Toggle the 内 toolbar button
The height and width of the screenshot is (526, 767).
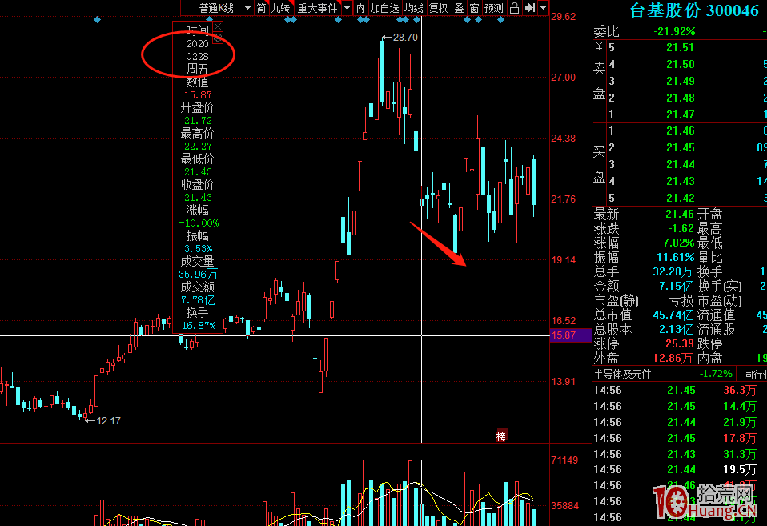click(x=360, y=8)
